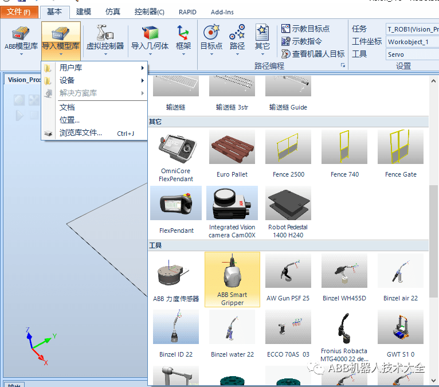439x387 pixels.
Task: Click 示教指令 teach instruction
Action: pyautogui.click(x=301, y=41)
